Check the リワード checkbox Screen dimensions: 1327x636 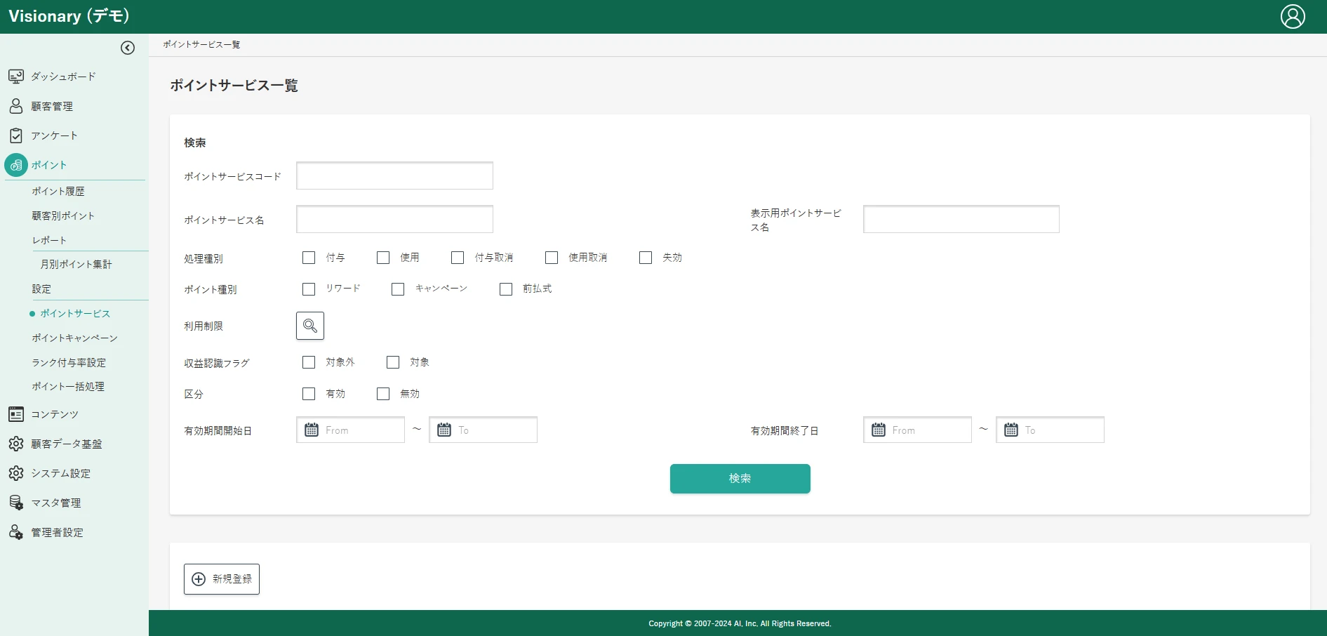309,289
